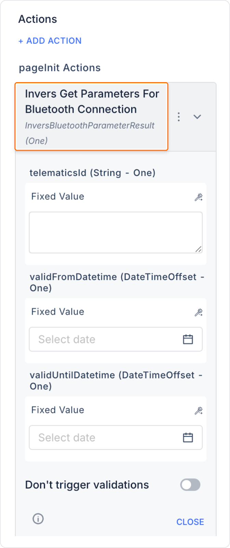
Task: Click the textarea resize handle under telematicsId
Action: [x=199, y=249]
